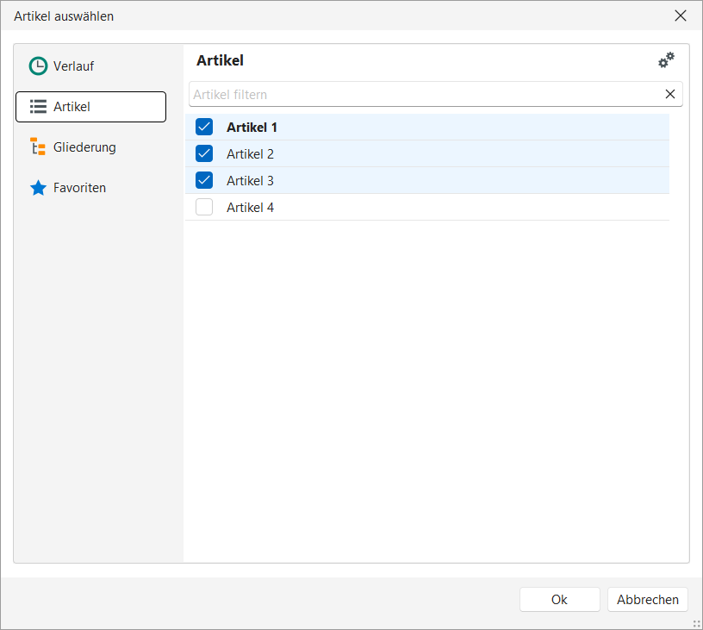Click the Artikel list icon in sidebar
The image size is (703, 630).
tap(38, 107)
